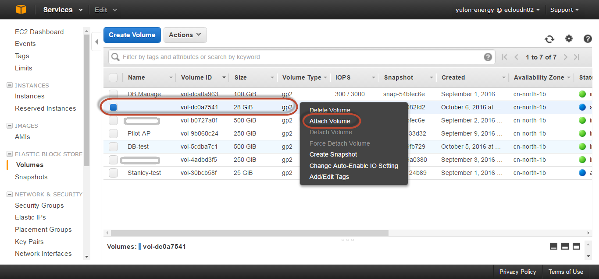
Task: Click the keyword search filter field
Action: pos(298,57)
